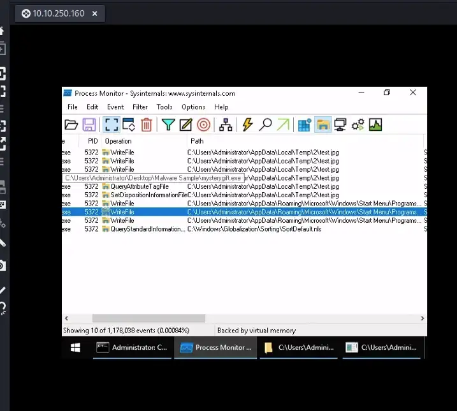457x411 pixels.
Task: Open the Options menu
Action: (194, 107)
